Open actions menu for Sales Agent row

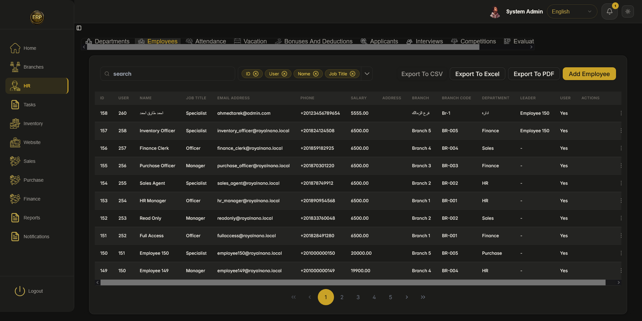[x=621, y=183]
